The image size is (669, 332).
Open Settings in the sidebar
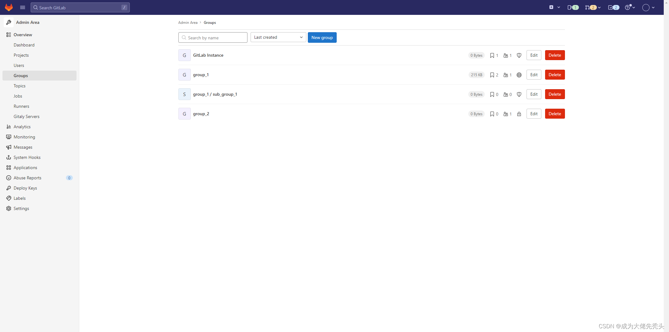[x=21, y=208]
